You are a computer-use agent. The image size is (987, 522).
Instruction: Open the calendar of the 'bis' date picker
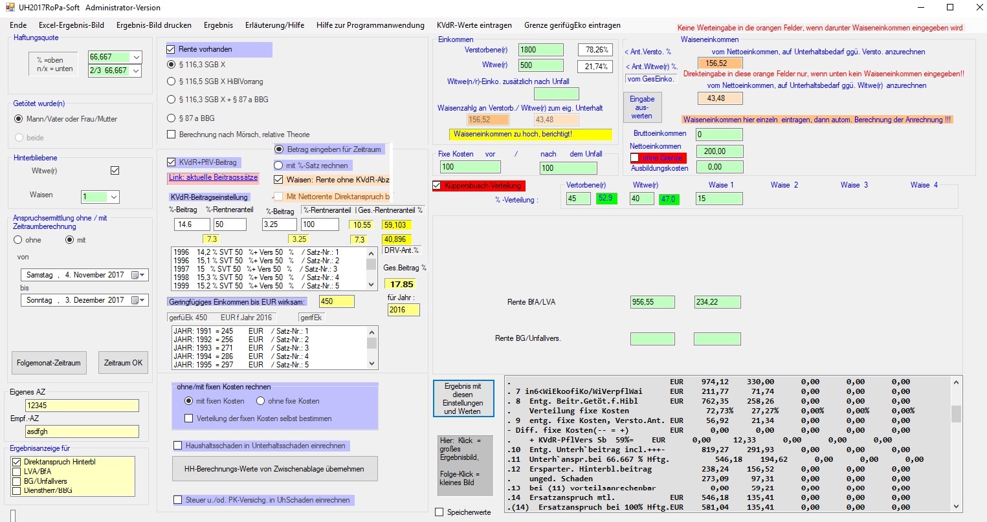click(x=139, y=300)
